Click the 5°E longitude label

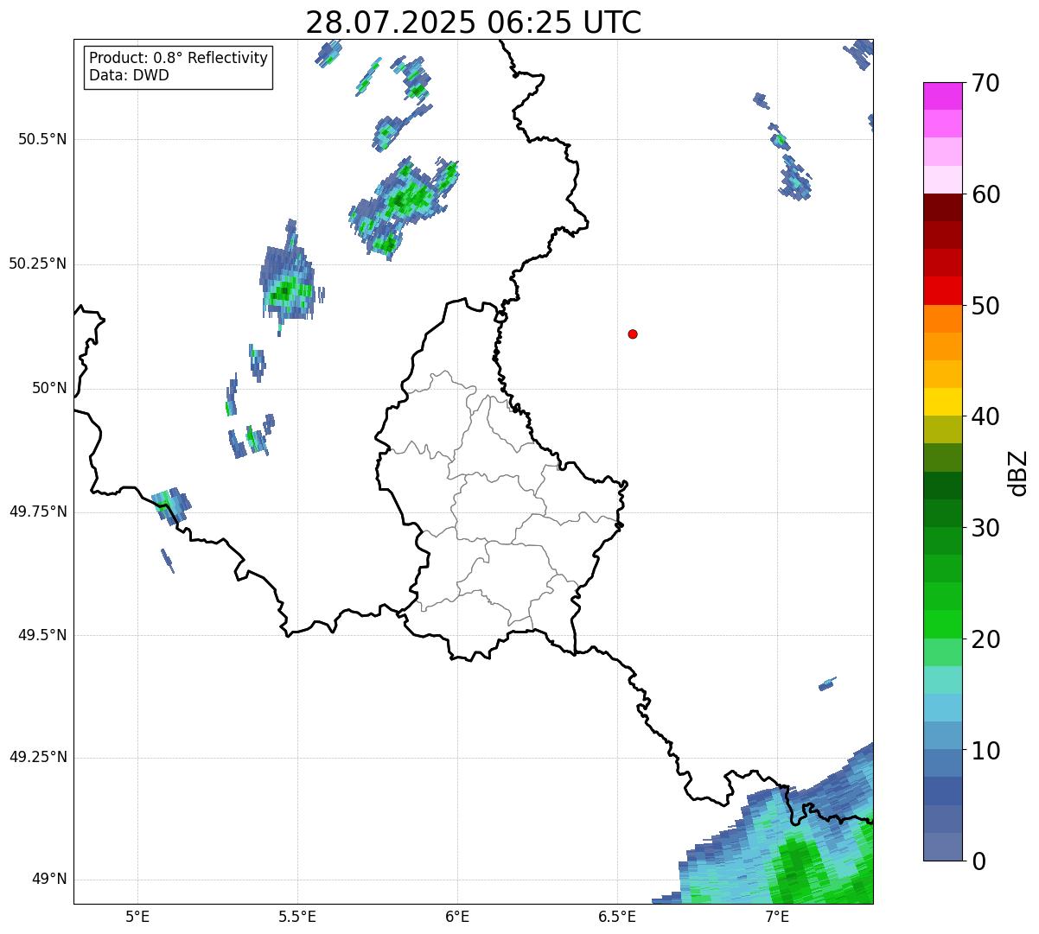click(137, 916)
